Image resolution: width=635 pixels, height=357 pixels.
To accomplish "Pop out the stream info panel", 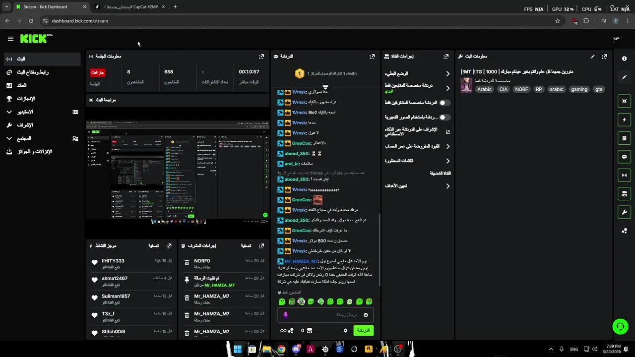I will pos(604,57).
